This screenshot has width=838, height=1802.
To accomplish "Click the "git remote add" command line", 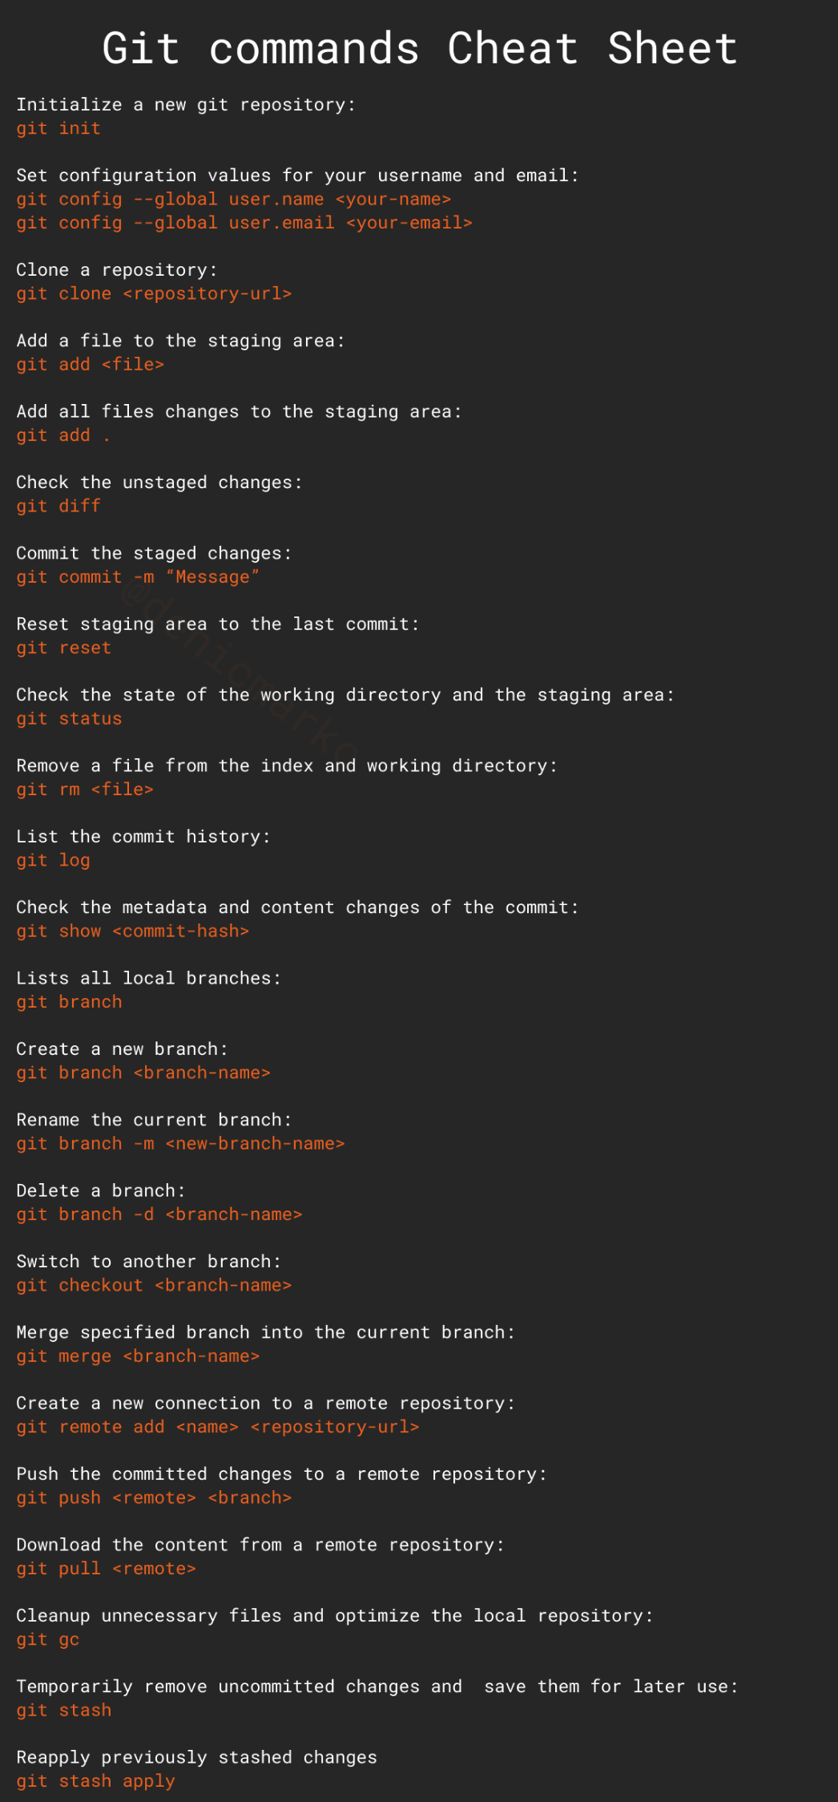I will (218, 1427).
